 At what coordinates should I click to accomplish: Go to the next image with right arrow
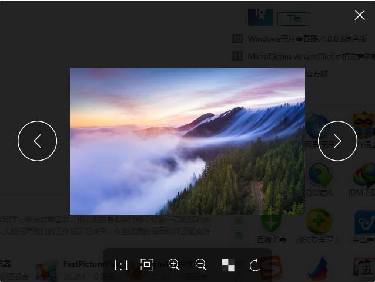(337, 141)
